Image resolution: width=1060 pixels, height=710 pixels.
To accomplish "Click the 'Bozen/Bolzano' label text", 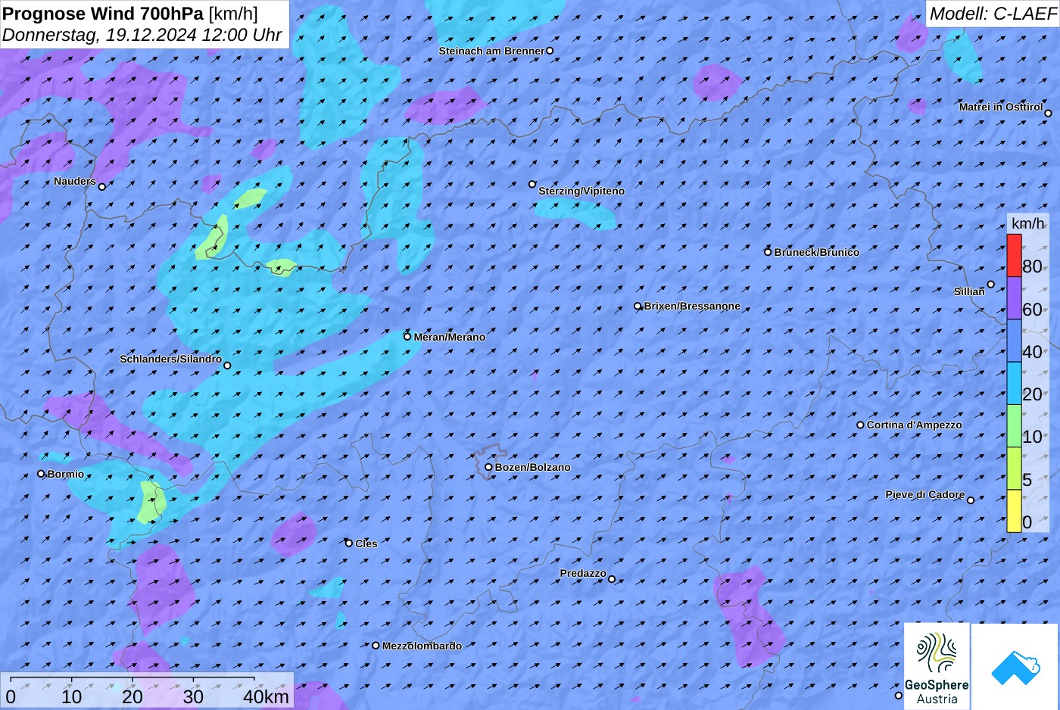I will click(533, 467).
